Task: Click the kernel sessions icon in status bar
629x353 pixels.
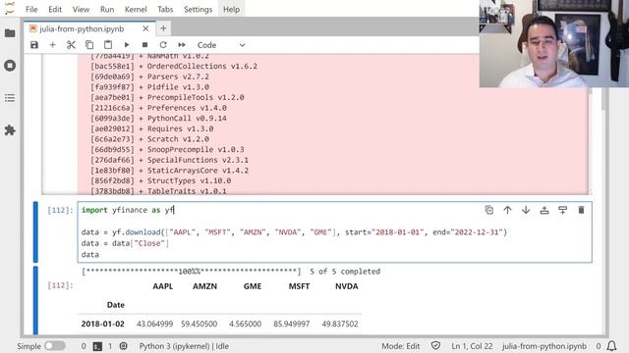Action: pos(123,346)
